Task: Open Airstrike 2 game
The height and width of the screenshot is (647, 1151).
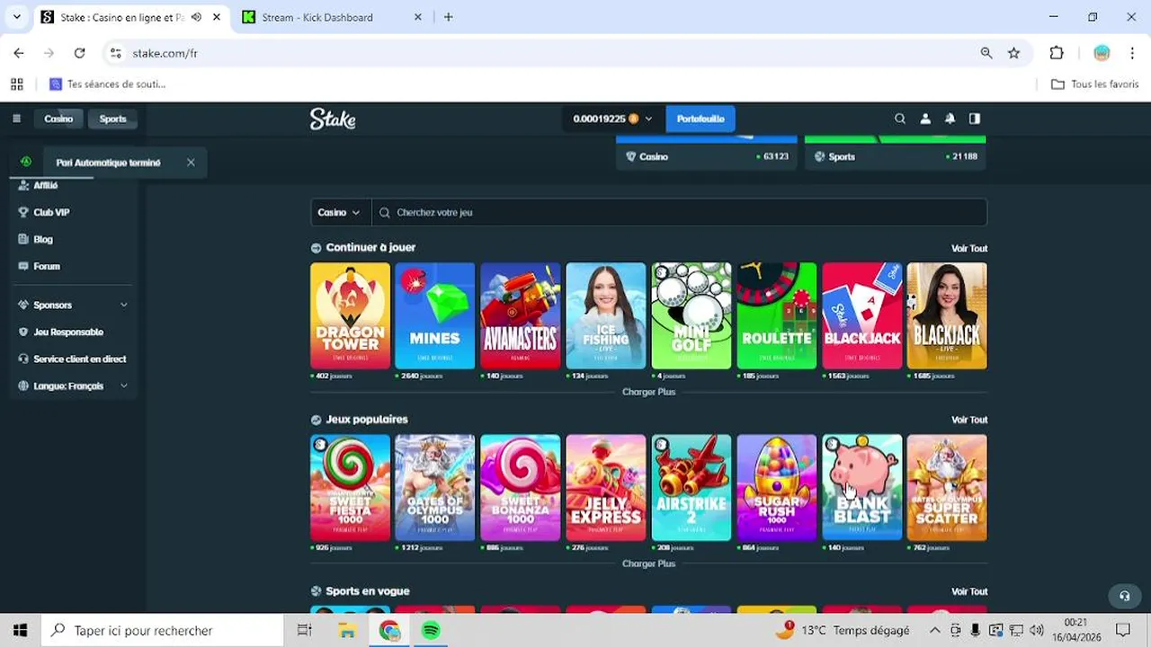Action: tap(691, 487)
